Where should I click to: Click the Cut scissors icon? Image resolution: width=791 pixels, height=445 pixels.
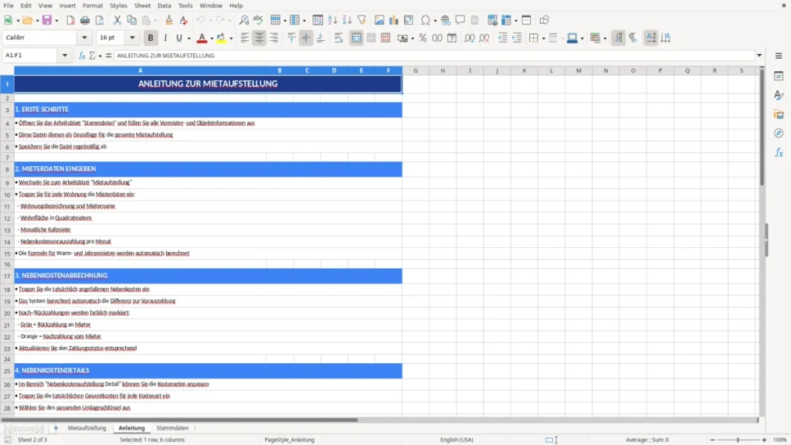coord(117,20)
